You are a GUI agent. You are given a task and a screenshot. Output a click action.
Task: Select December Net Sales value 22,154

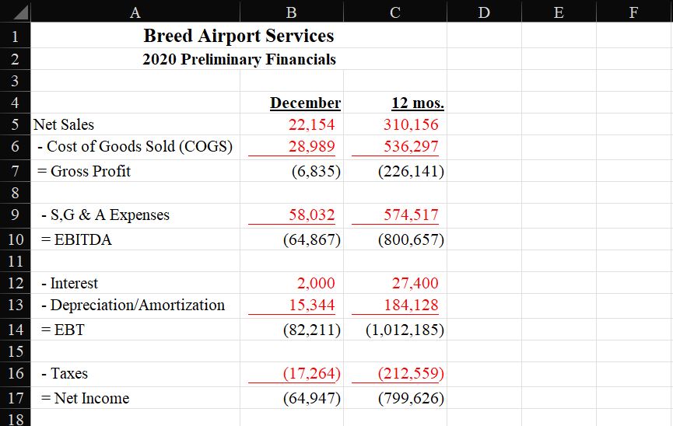[x=311, y=124]
